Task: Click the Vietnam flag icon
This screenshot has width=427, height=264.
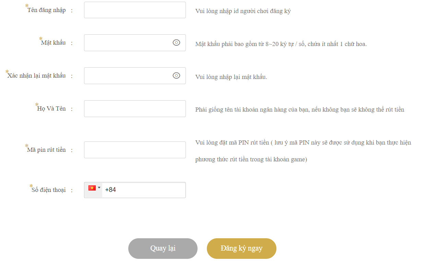Action: click(92, 188)
